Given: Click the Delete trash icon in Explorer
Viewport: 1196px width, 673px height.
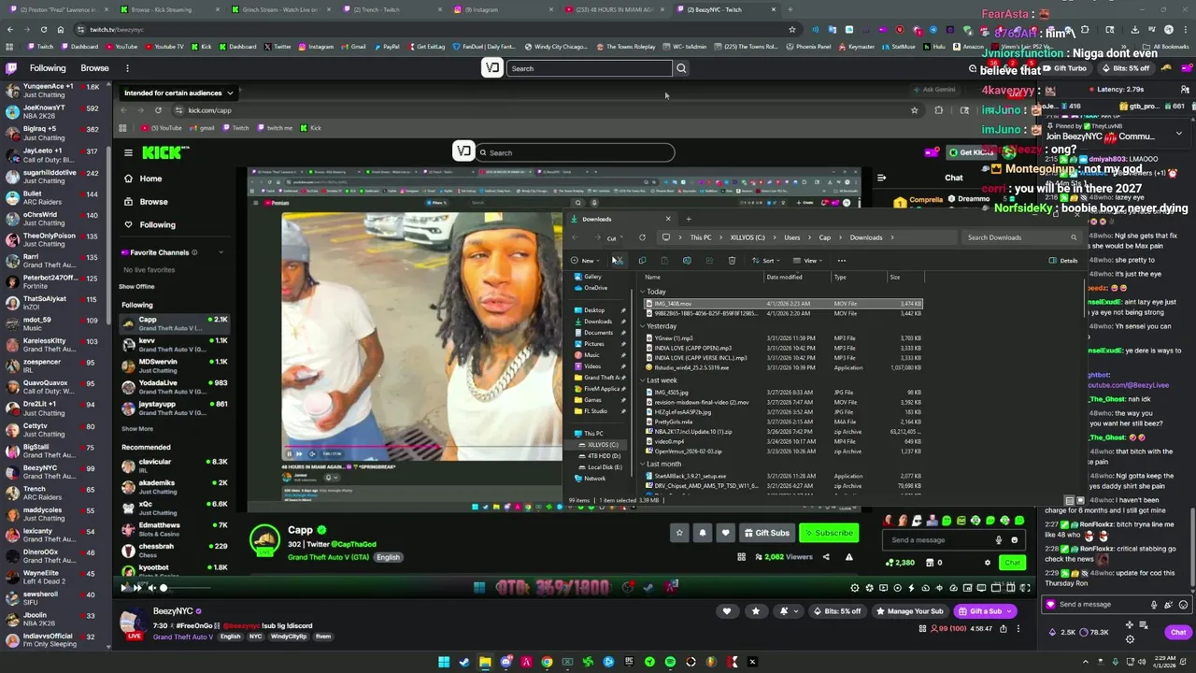Looking at the screenshot, I should pyautogui.click(x=732, y=261).
